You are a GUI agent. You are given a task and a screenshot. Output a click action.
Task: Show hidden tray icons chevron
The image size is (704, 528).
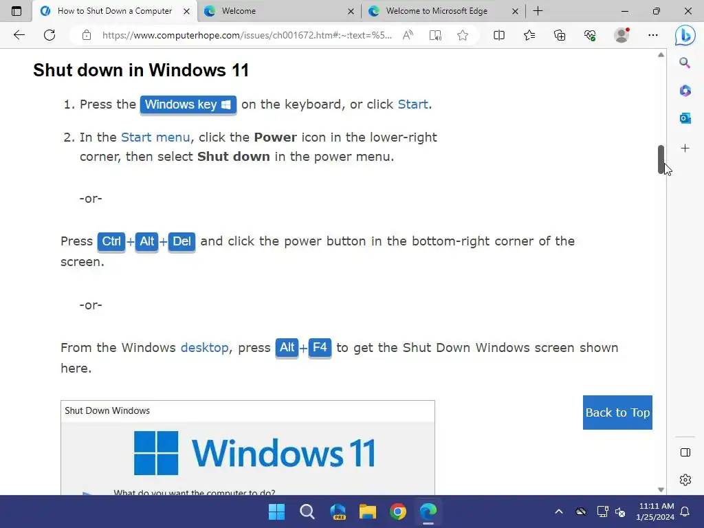[559, 511]
